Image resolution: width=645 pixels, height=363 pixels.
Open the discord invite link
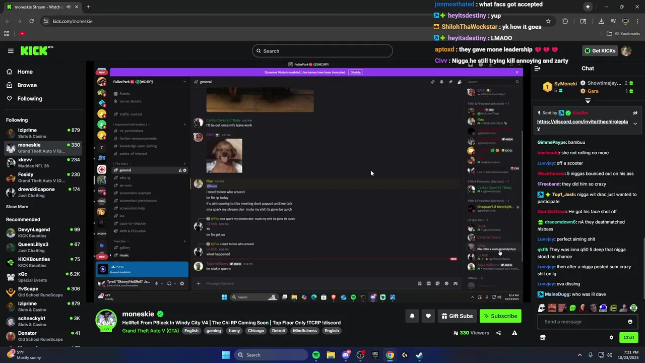(583, 125)
